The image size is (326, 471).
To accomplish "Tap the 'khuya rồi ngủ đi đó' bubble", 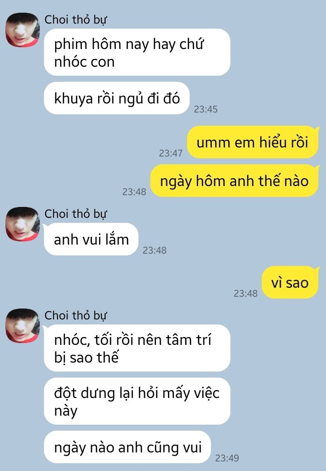I will coord(117,98).
